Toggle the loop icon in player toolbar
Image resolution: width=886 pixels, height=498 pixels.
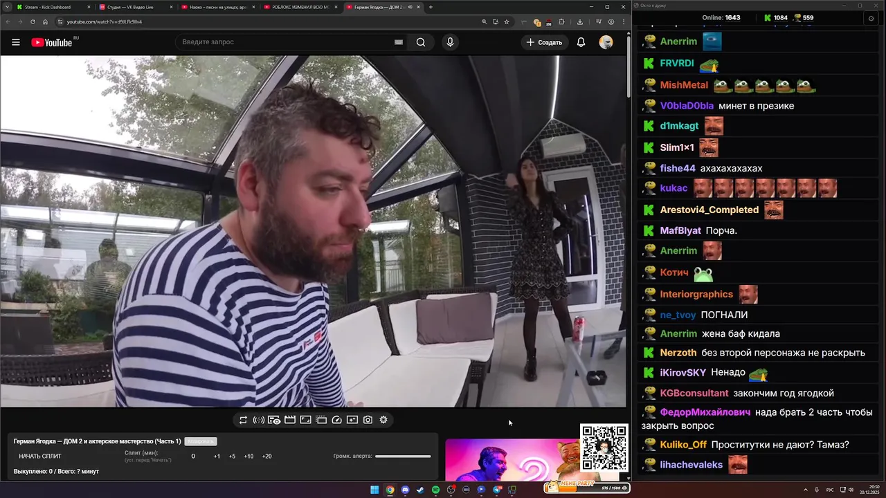tap(243, 420)
